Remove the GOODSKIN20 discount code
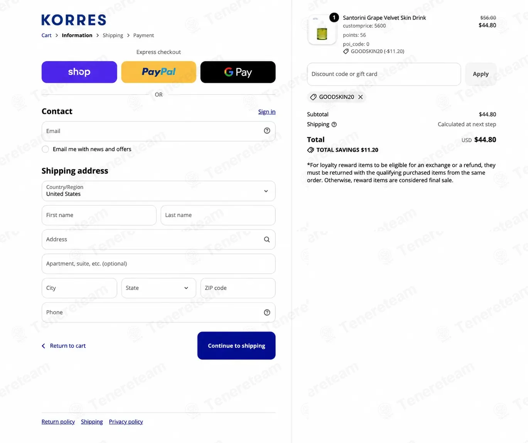Screen dimensions: 528x443 [x=361, y=97]
